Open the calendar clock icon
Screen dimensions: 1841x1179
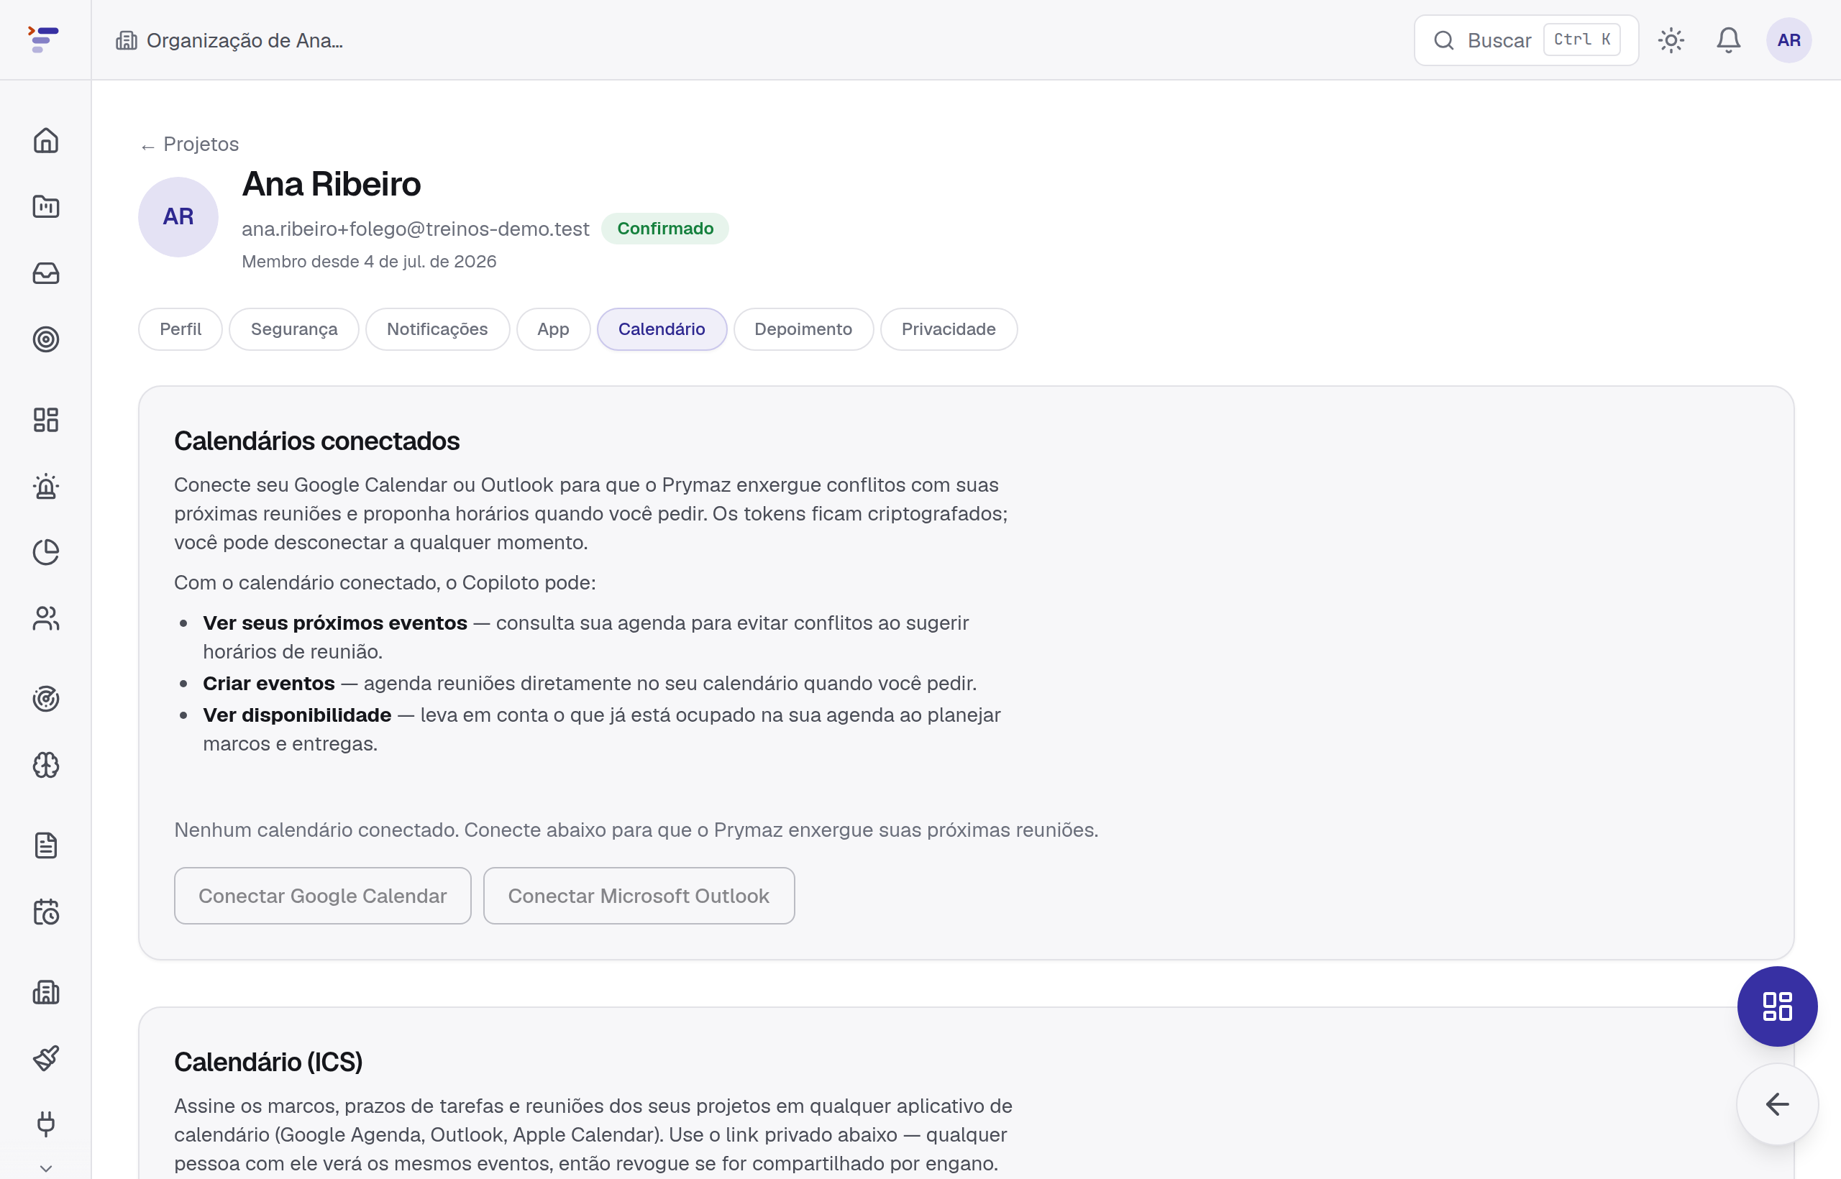pos(46,912)
